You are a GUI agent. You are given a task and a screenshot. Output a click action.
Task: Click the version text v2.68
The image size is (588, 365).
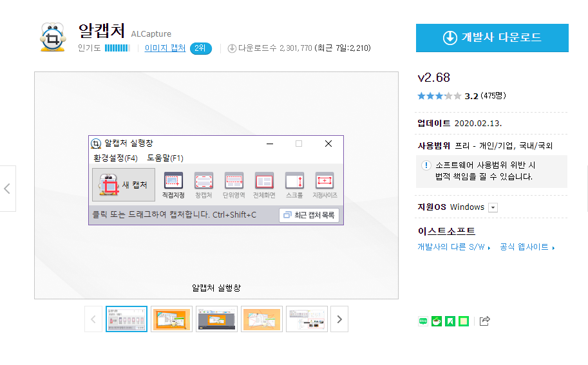point(433,78)
